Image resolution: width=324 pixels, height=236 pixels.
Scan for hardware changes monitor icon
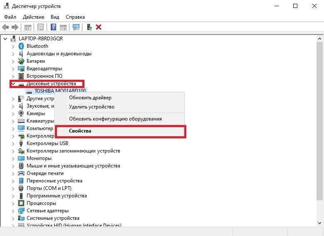76,27
